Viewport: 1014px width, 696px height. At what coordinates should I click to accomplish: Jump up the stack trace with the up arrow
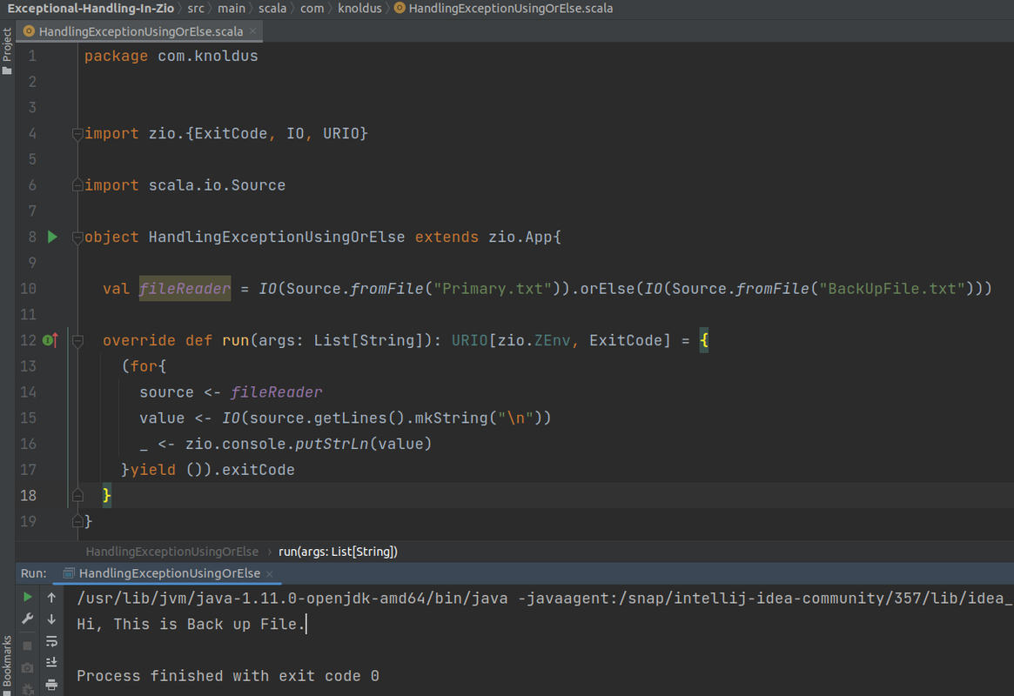tap(51, 598)
